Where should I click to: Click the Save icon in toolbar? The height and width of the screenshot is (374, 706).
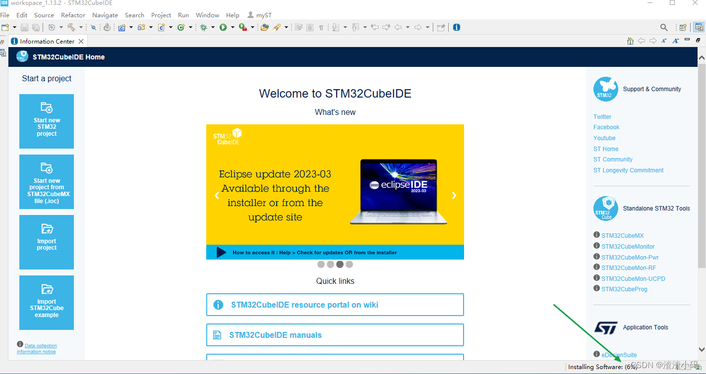point(24,27)
